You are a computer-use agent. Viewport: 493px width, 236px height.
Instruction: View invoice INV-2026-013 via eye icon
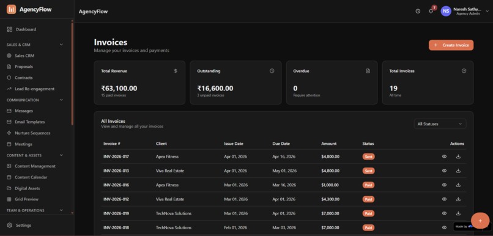444,171
